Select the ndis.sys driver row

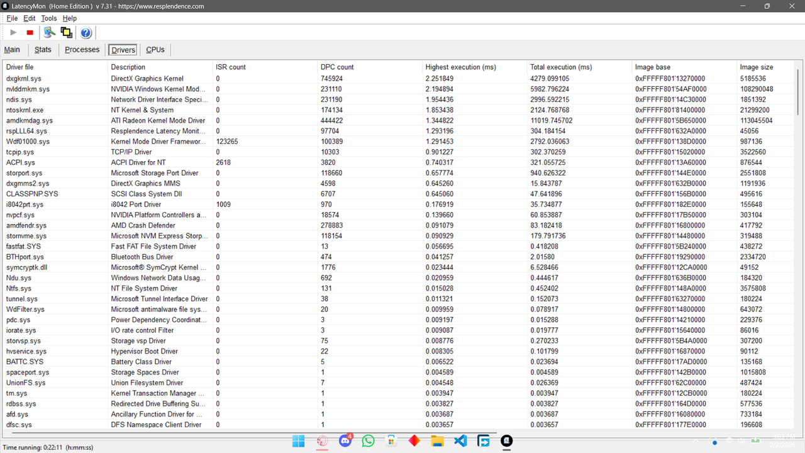click(399, 99)
